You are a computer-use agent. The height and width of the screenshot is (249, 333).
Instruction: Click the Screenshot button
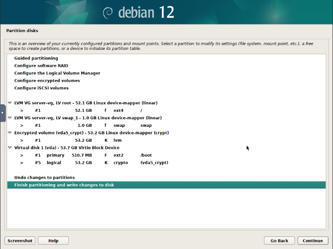click(20, 241)
